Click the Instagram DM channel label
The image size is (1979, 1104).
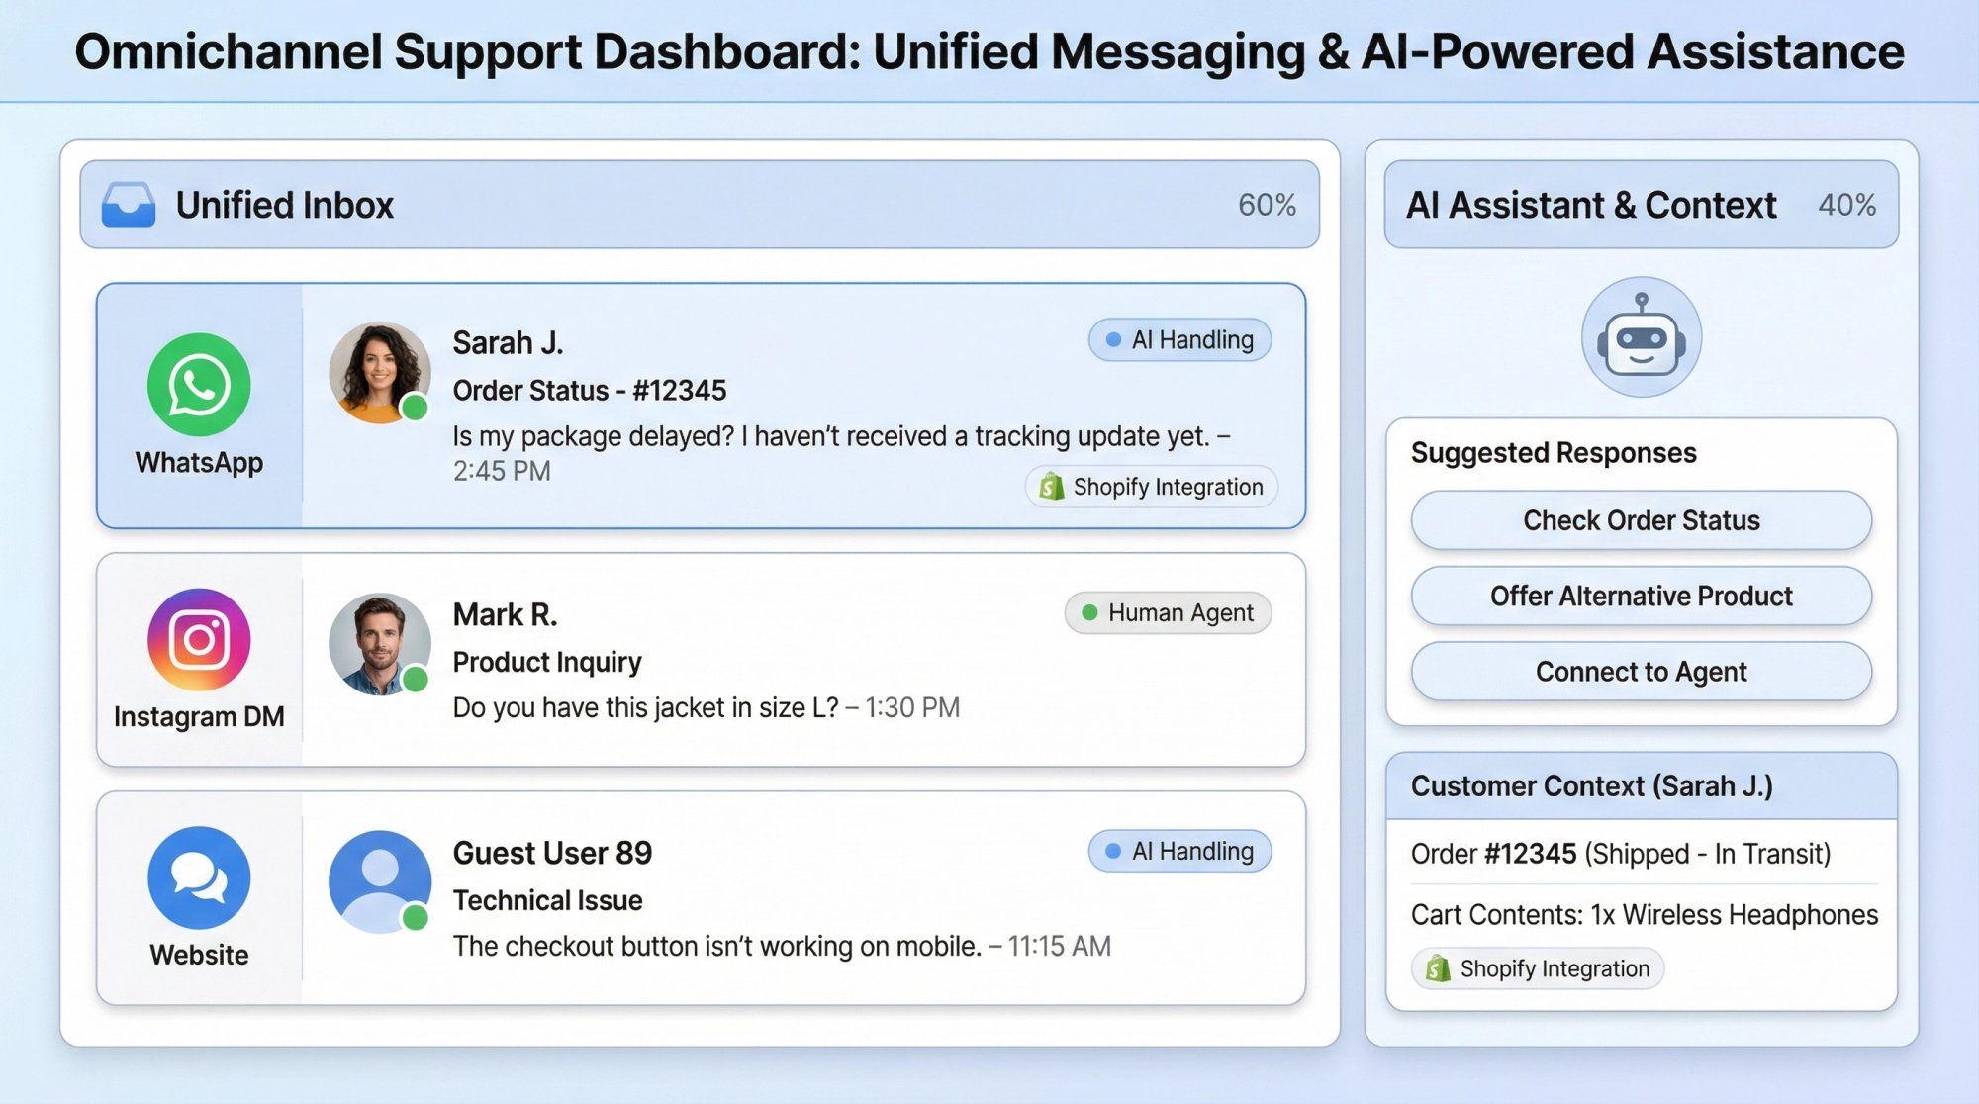tap(199, 716)
